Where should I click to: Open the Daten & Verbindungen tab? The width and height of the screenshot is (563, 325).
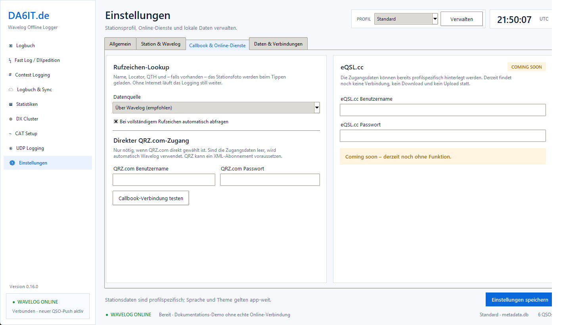coord(278,44)
